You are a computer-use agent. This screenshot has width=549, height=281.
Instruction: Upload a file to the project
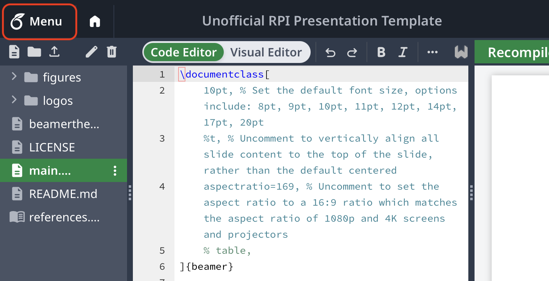coord(54,52)
